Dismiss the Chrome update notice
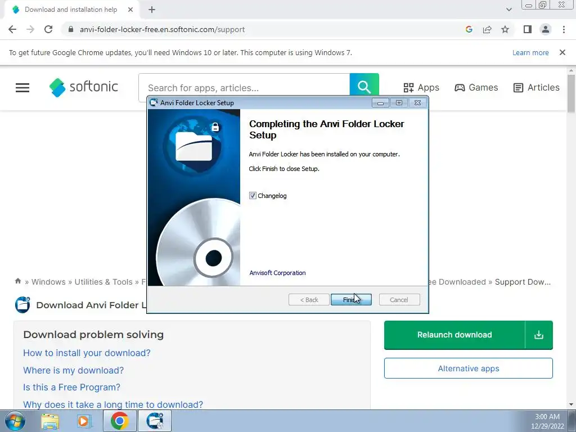576x432 pixels. pos(562,52)
